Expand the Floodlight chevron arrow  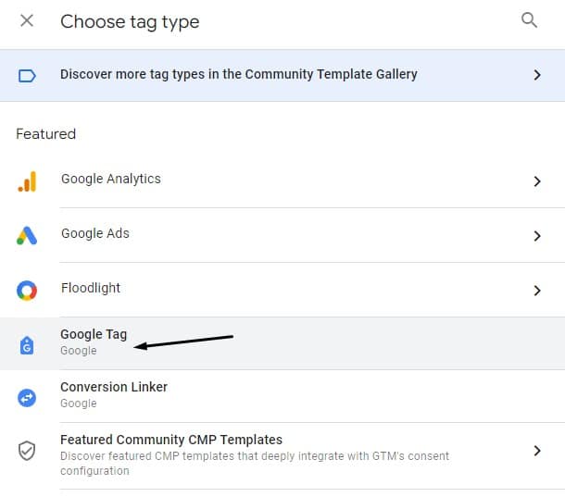tap(537, 291)
